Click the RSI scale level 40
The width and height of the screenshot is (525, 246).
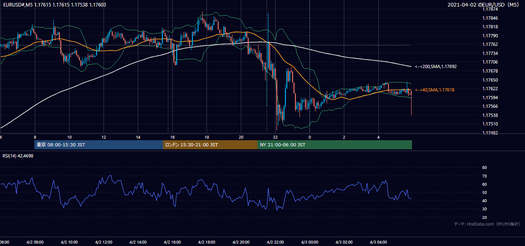coord(484,200)
